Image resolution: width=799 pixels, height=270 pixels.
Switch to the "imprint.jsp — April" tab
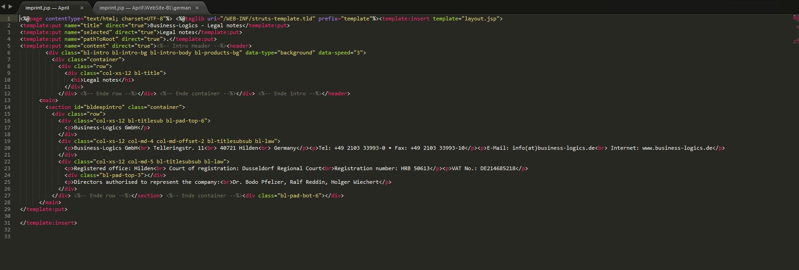(x=47, y=8)
